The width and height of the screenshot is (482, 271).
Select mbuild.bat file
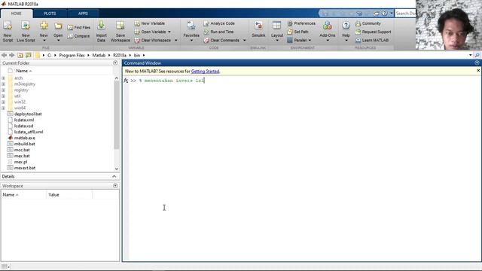pyautogui.click(x=24, y=144)
